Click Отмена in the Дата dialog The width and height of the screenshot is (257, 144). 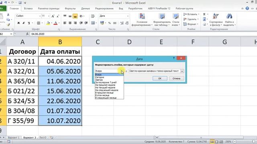(x=176, y=78)
